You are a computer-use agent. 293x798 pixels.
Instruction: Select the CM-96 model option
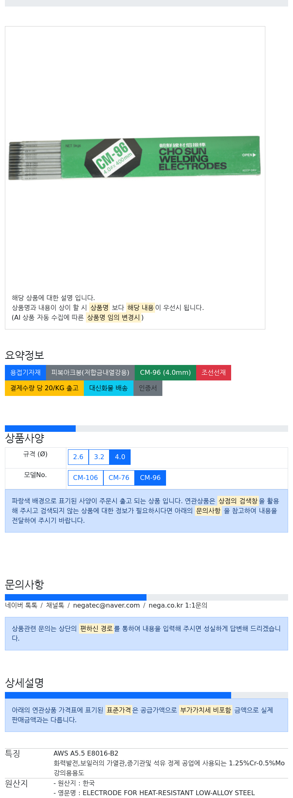pyautogui.click(x=150, y=478)
